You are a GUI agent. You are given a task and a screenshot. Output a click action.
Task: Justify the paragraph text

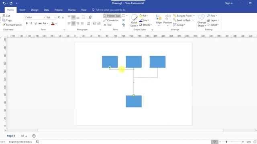(82, 23)
